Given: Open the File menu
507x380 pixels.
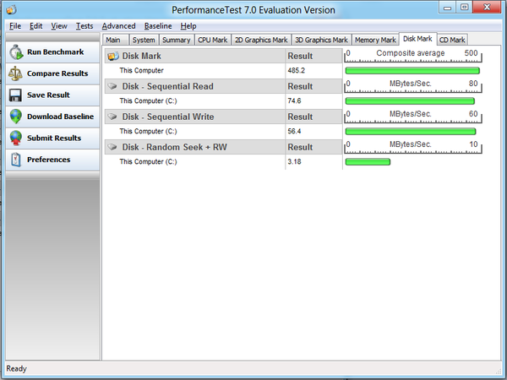Looking at the screenshot, I should coord(15,26).
